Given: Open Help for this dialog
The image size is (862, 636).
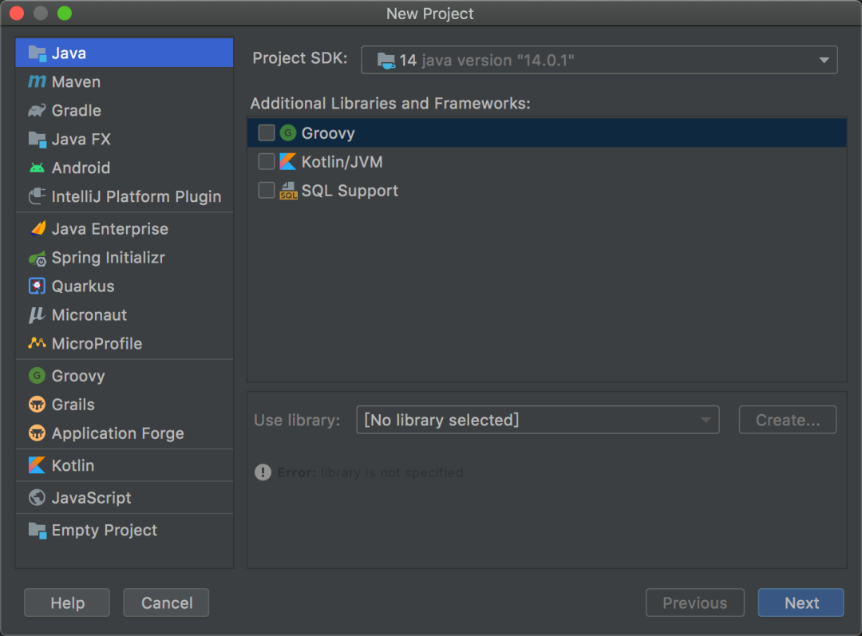Looking at the screenshot, I should pyautogui.click(x=67, y=603).
